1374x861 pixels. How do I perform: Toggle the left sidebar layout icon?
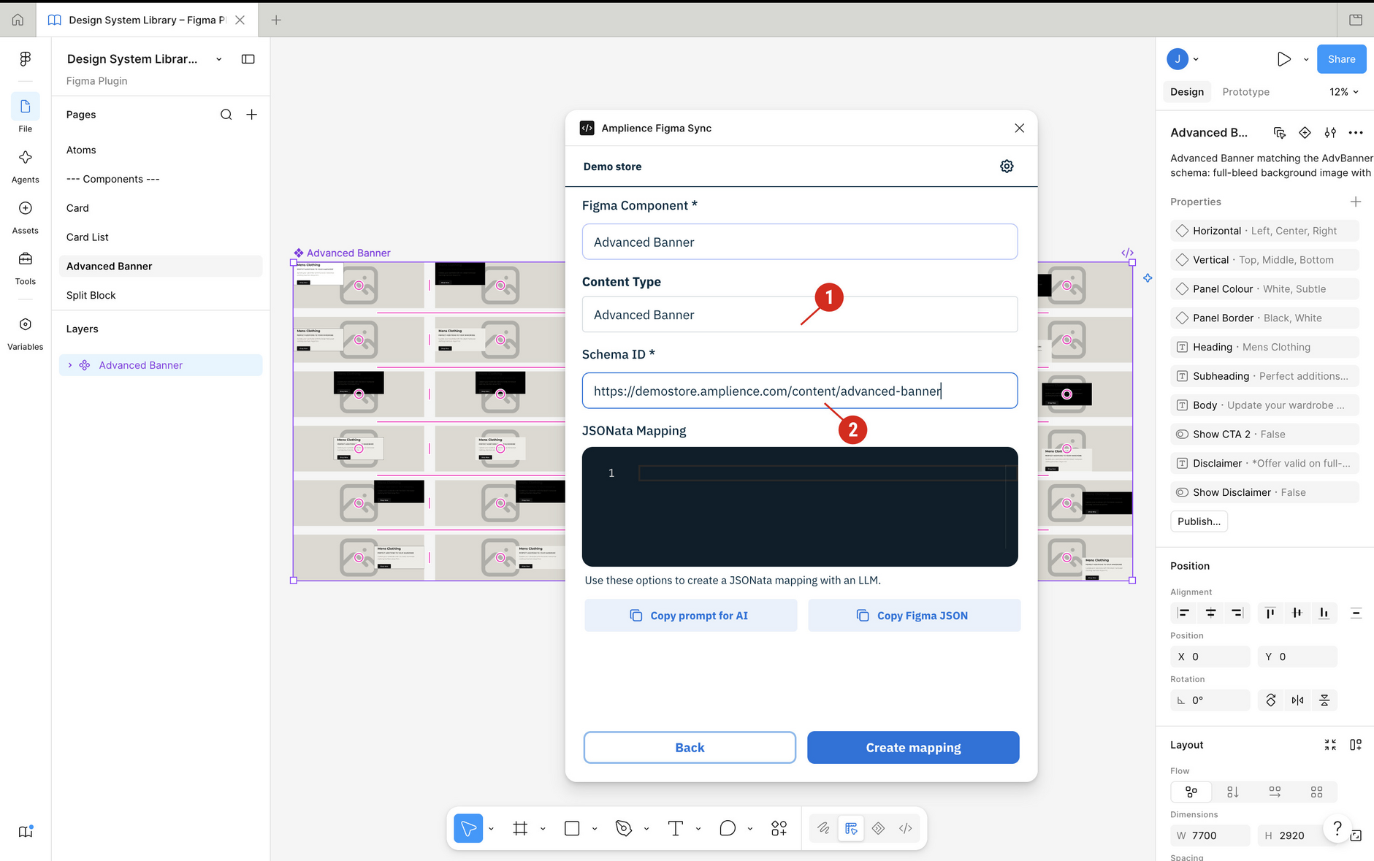coord(248,59)
